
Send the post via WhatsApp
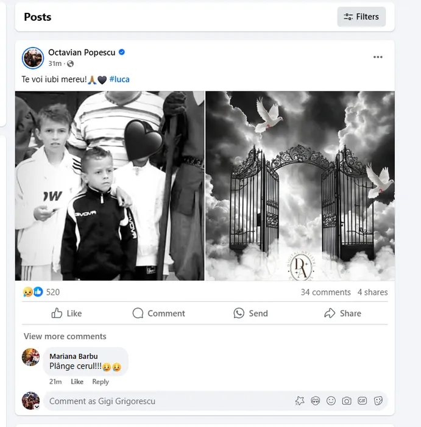click(x=250, y=314)
